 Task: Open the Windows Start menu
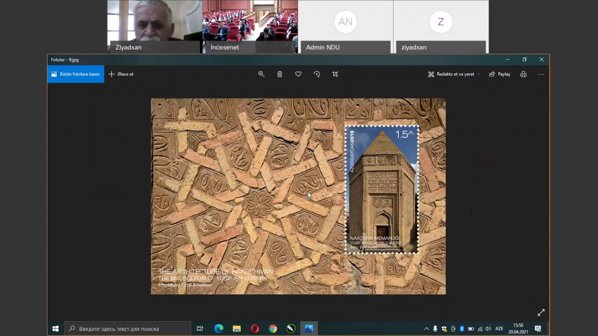click(56, 328)
